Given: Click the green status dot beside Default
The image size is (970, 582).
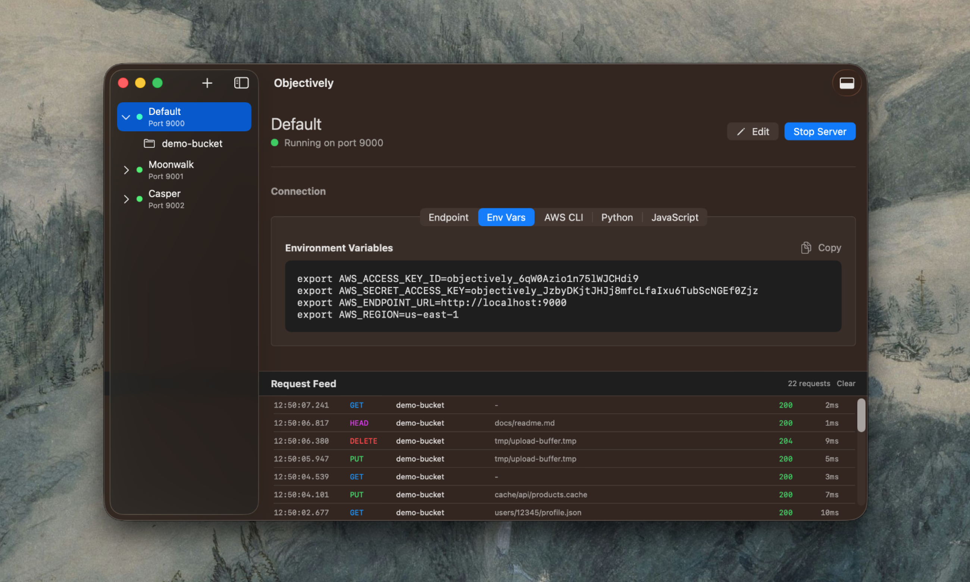Looking at the screenshot, I should click(139, 116).
